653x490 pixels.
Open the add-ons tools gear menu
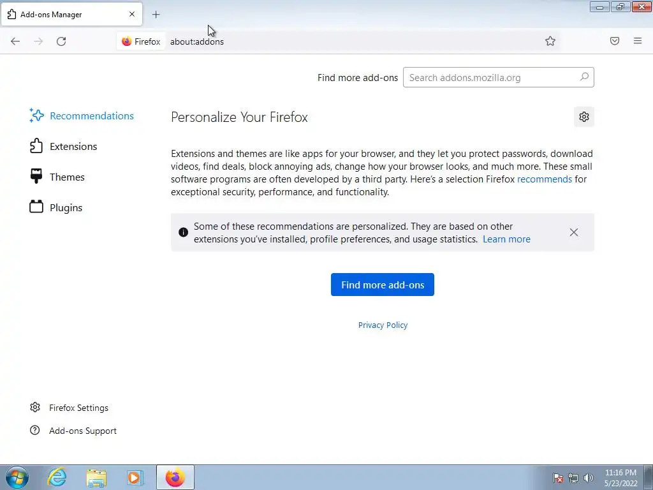click(584, 117)
